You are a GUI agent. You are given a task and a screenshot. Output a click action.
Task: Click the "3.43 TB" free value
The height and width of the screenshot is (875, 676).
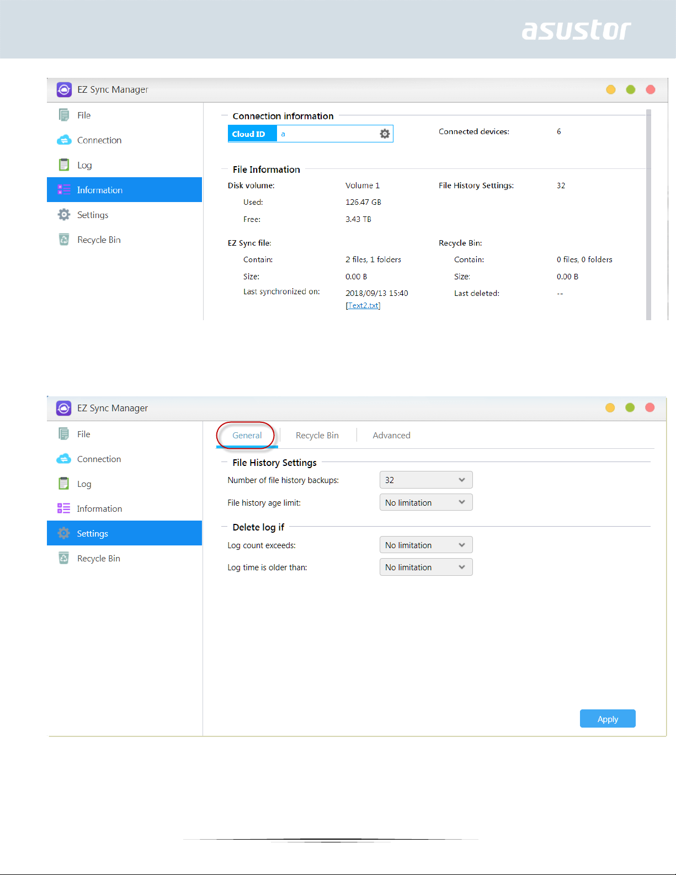358,219
